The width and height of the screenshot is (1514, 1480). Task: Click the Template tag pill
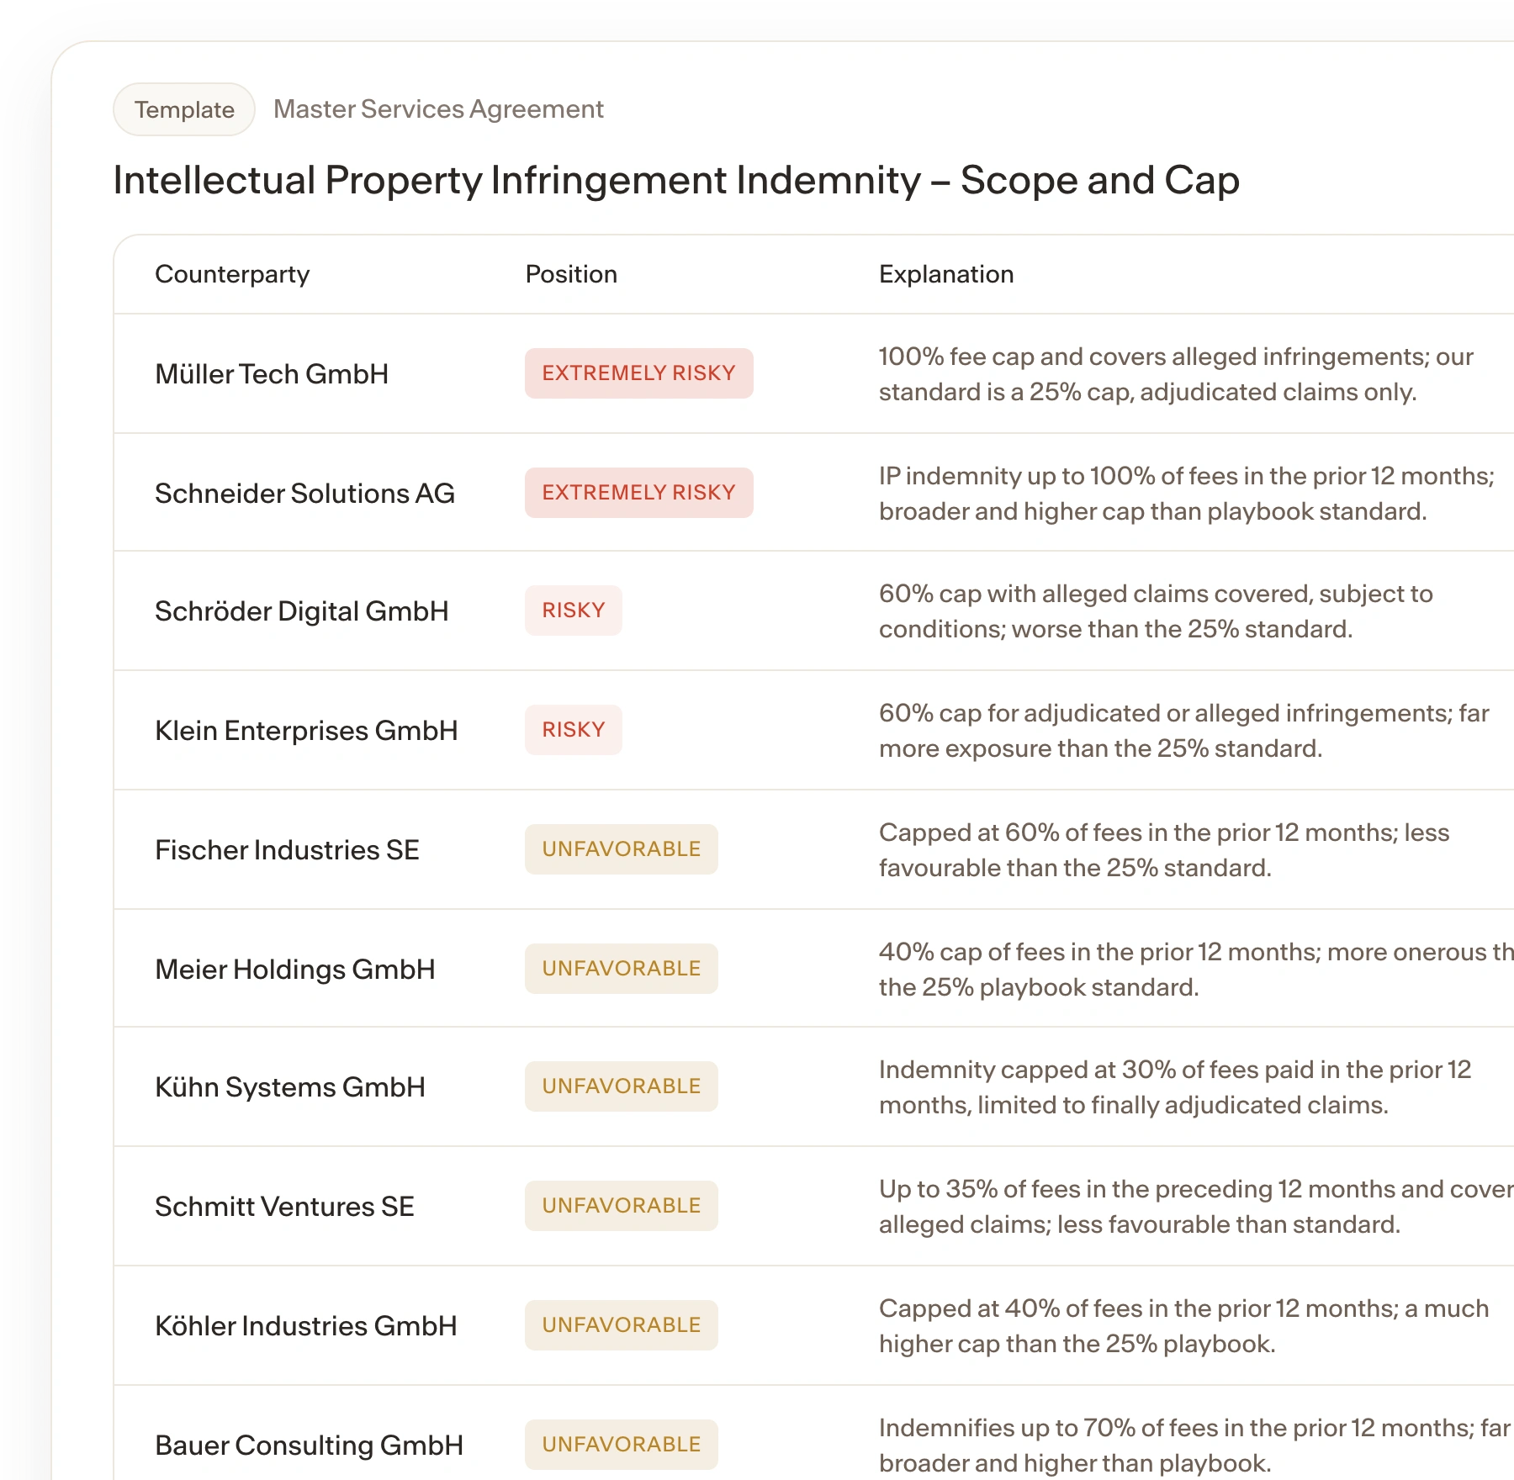pos(184,109)
